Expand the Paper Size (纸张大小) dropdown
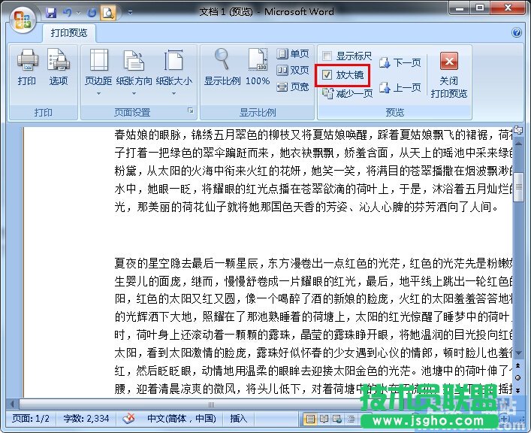 pos(173,75)
